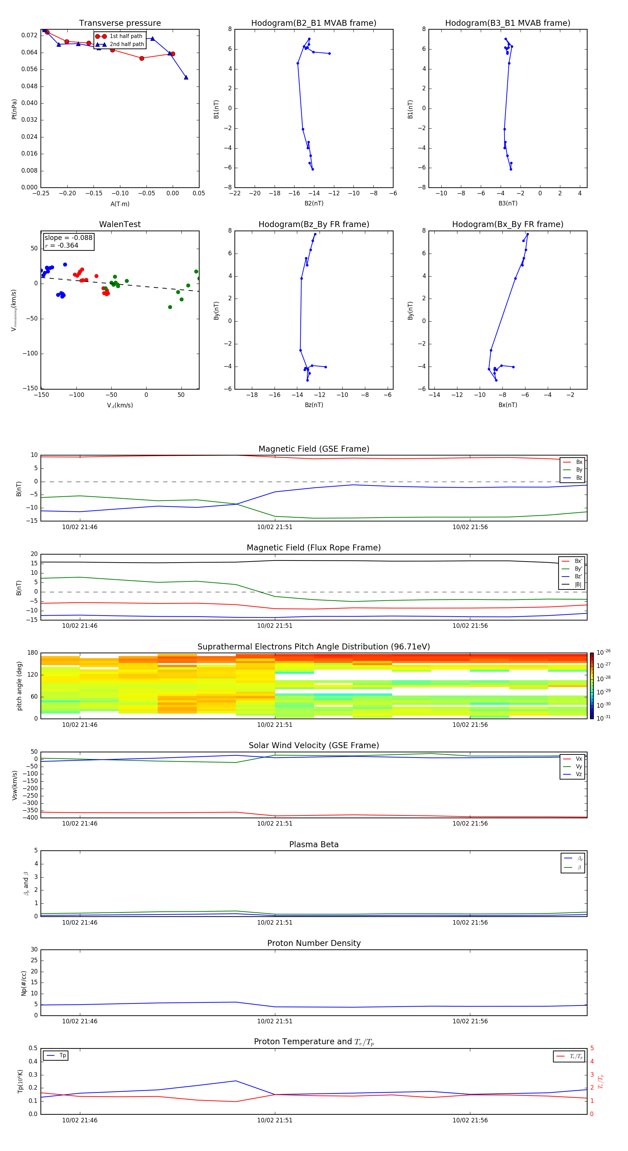
Task: Click the Vx legend entry in the Solar Wind plot
Action: [x=573, y=759]
